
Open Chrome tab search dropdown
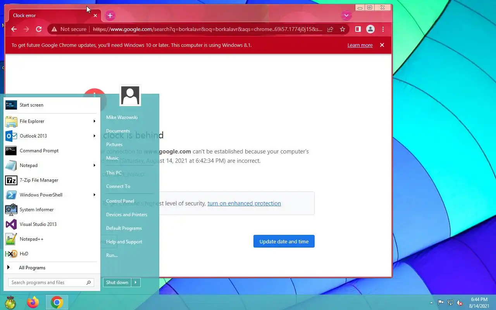click(346, 15)
